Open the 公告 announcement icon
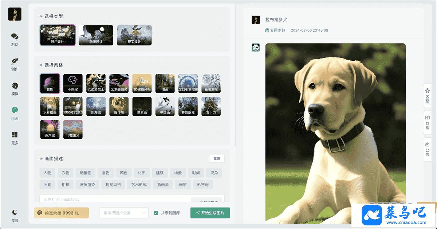 coord(427,149)
